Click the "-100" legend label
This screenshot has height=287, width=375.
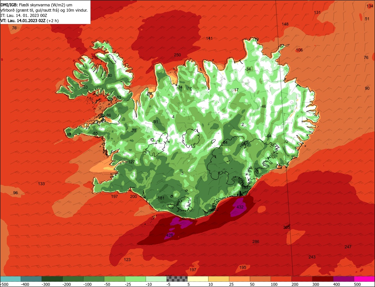(87, 284)
